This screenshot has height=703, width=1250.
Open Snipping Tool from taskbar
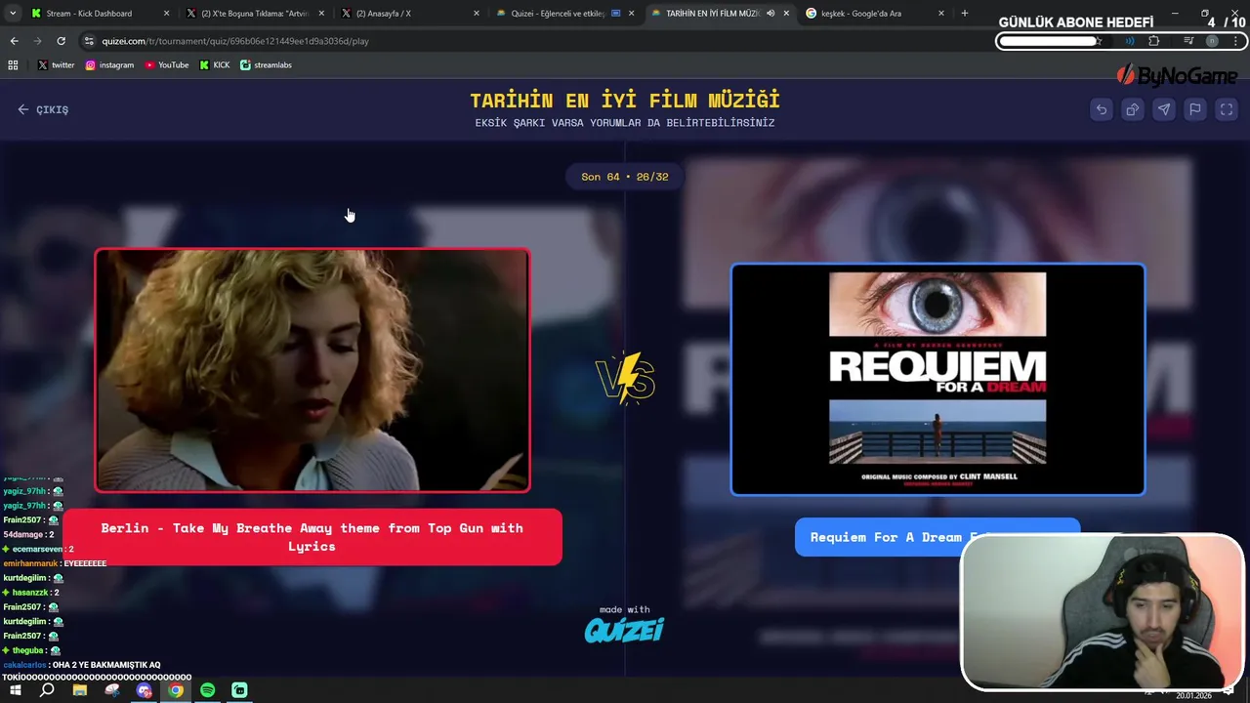coord(112,690)
